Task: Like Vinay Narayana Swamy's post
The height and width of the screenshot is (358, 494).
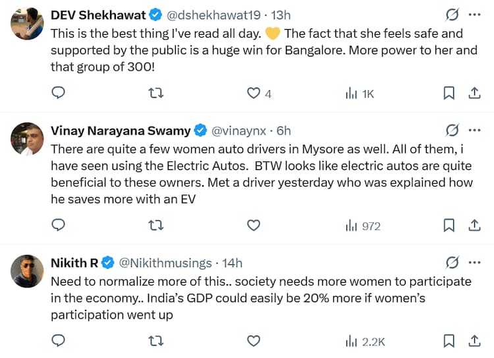Action: [x=254, y=225]
